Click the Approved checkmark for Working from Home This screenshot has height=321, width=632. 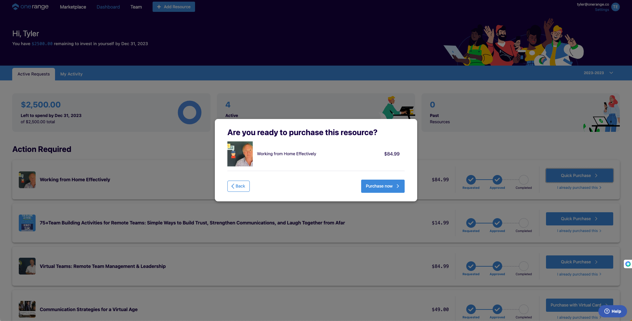coord(497,180)
